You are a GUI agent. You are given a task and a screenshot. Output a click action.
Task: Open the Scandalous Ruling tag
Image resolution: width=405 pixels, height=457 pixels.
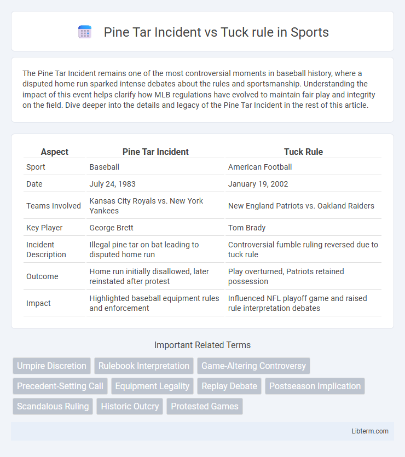53,406
